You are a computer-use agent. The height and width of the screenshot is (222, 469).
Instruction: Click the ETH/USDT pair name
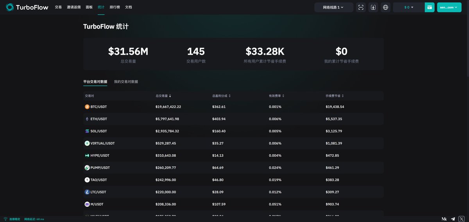tap(99, 119)
